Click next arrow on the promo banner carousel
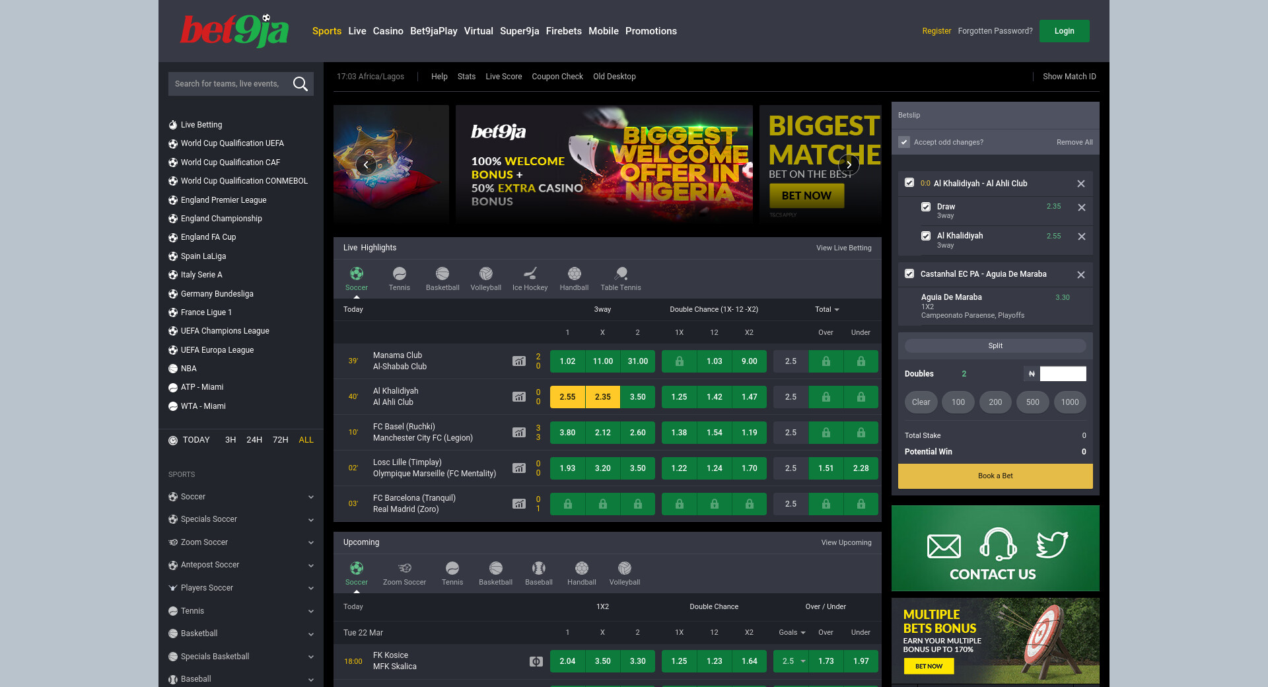Screen dimensions: 1268x687 849,165
